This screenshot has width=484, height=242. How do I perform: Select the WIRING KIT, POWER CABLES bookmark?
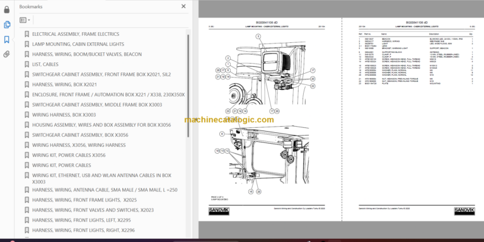tap(61, 165)
